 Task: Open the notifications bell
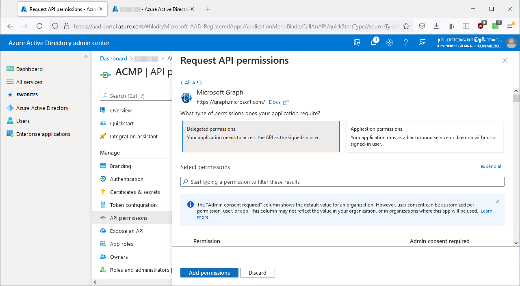[373, 43]
